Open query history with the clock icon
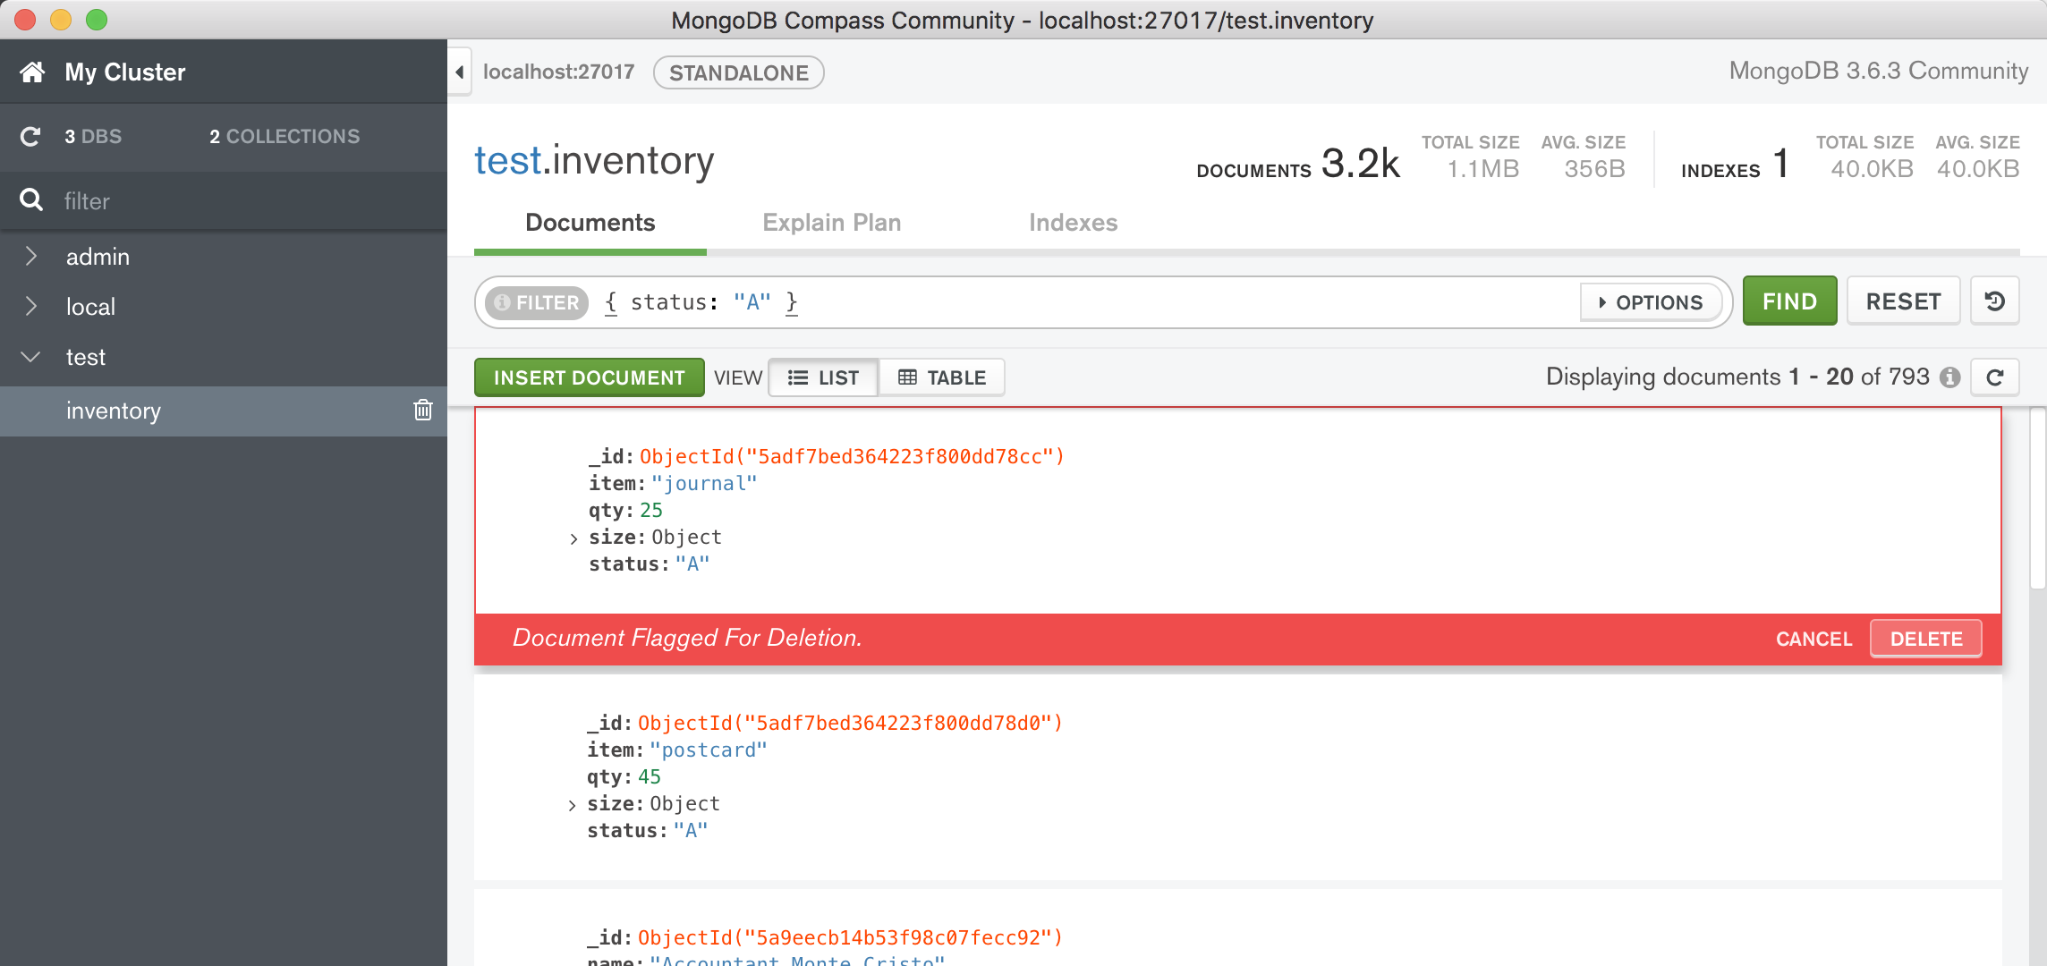Image resolution: width=2047 pixels, height=966 pixels. point(1994,301)
